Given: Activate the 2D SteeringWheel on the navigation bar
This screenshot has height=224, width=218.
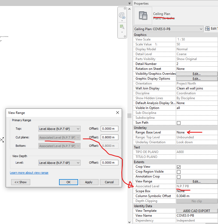Looking at the screenshot, I should point(122,15).
